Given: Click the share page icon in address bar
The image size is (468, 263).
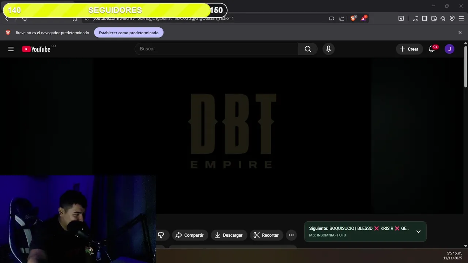Looking at the screenshot, I should [342, 18].
